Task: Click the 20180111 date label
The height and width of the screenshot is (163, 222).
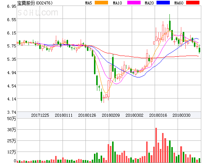Action: click(x=64, y=115)
